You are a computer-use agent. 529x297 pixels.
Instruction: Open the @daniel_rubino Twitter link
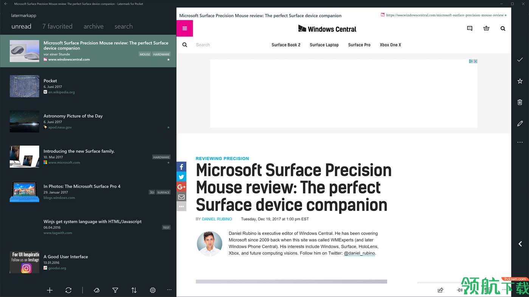[359, 253]
